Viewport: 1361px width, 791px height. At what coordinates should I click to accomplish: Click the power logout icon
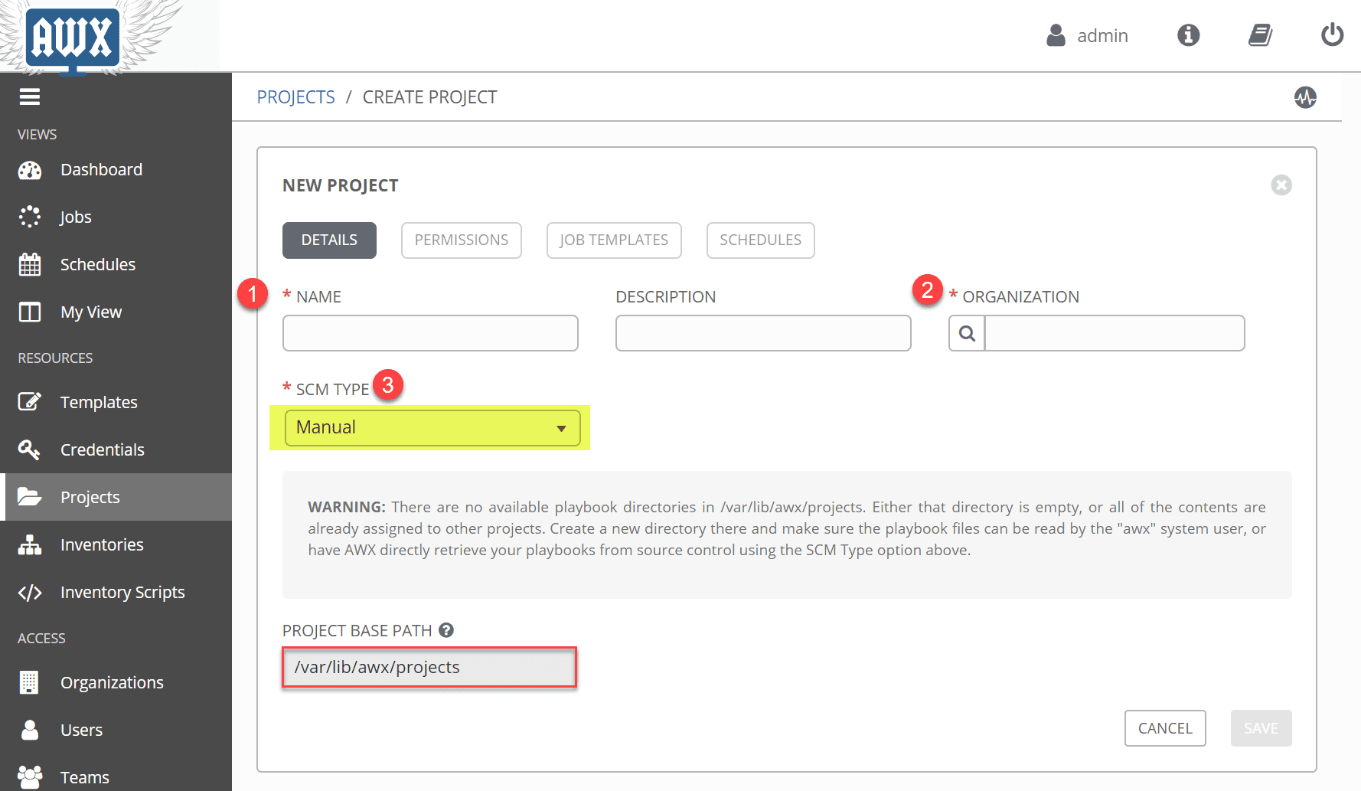pos(1332,35)
